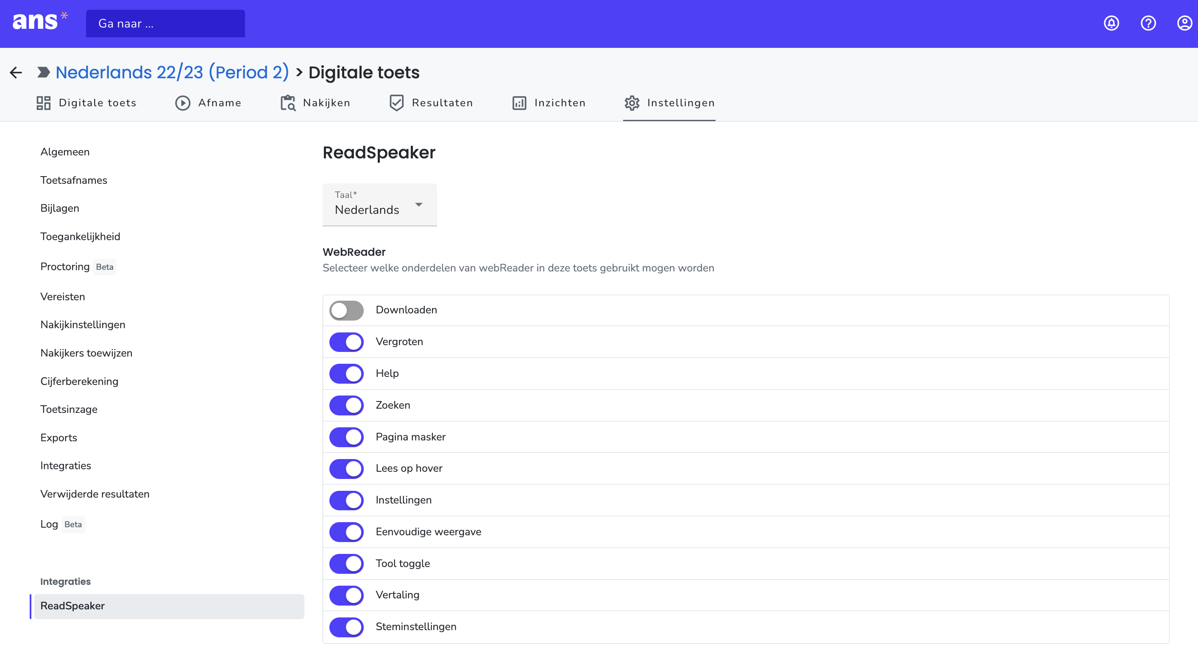Open Nederlands 22/23 (Period 2) breadcrumb link
The height and width of the screenshot is (653, 1198).
[172, 72]
